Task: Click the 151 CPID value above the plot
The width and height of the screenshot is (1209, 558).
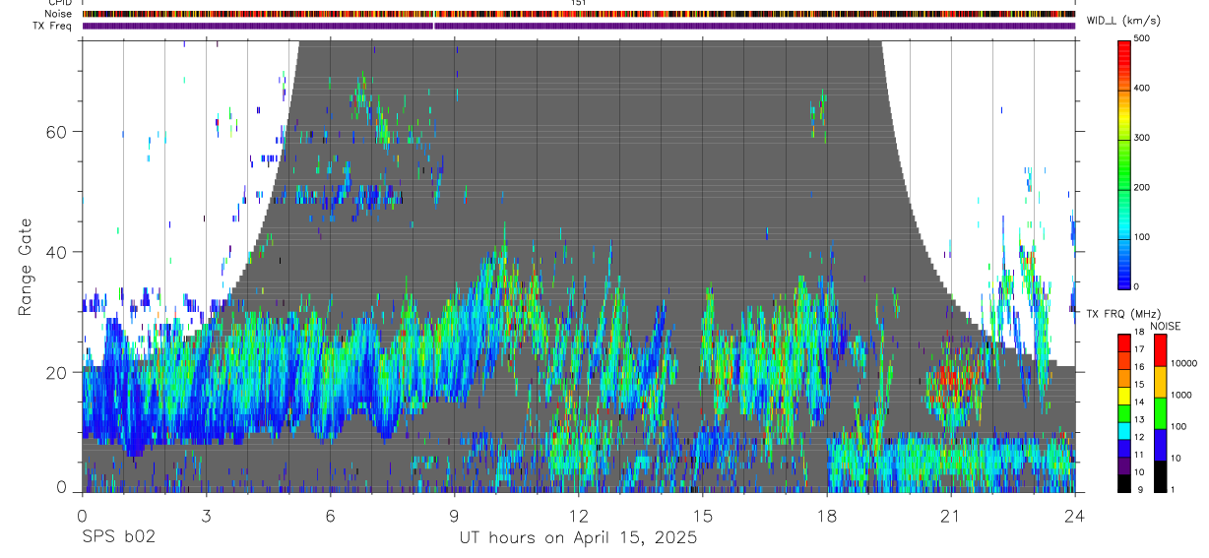Action: (x=579, y=3)
